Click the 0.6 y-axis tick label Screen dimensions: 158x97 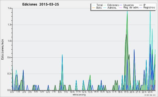coord(9,57)
